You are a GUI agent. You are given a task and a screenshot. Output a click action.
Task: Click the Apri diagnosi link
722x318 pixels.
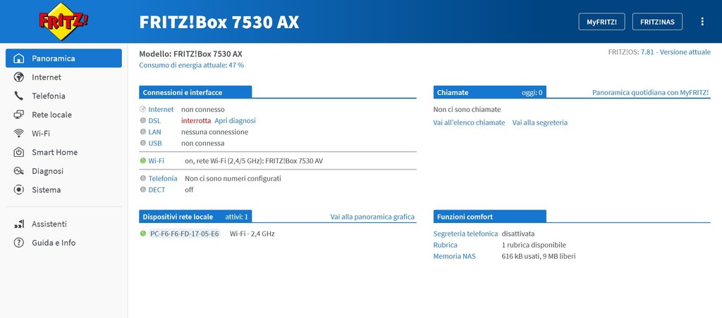pyautogui.click(x=235, y=121)
